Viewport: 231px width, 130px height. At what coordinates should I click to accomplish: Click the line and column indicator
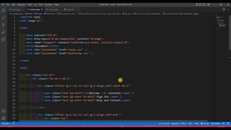click(164, 123)
